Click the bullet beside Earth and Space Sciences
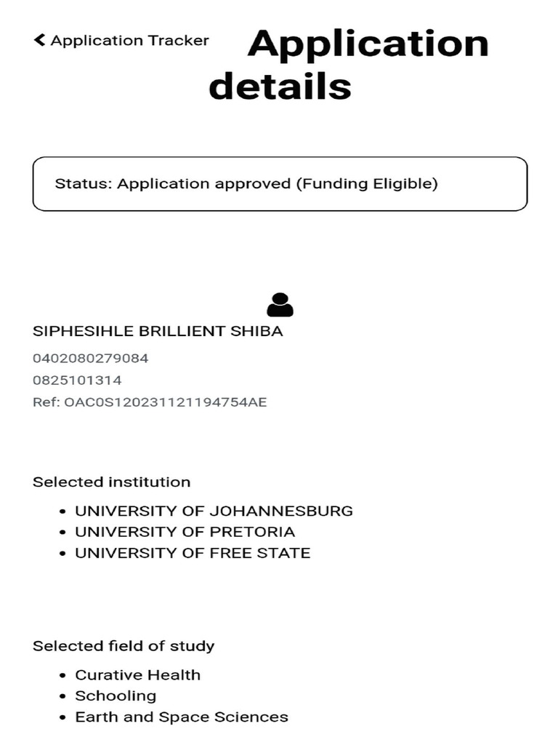 [x=63, y=718]
